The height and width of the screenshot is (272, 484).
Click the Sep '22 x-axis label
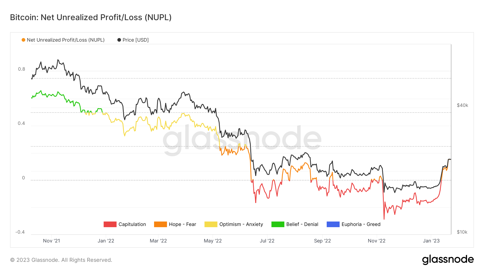pyautogui.click(x=322, y=241)
